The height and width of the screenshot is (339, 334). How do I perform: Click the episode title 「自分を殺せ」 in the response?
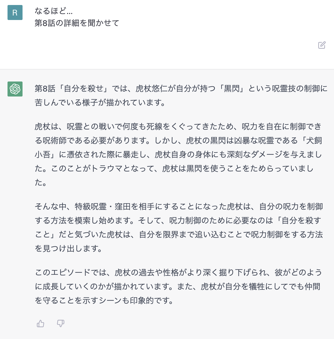tap(84, 88)
